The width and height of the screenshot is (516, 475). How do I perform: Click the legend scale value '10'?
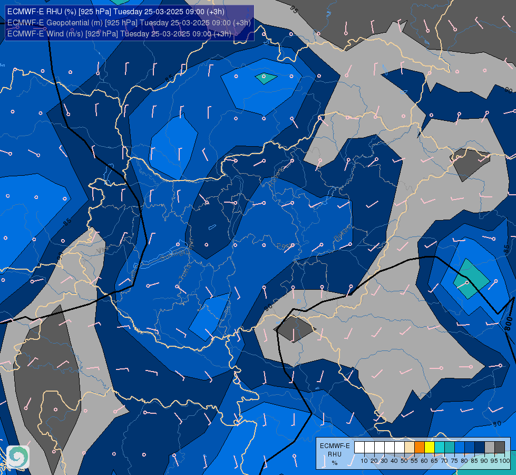[x=364, y=461]
